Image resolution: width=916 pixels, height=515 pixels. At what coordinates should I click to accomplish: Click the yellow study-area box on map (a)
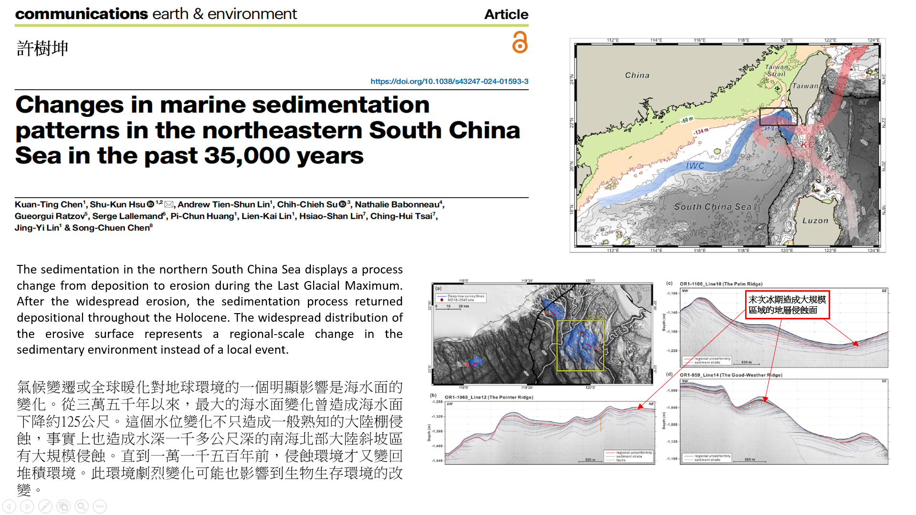(x=580, y=345)
